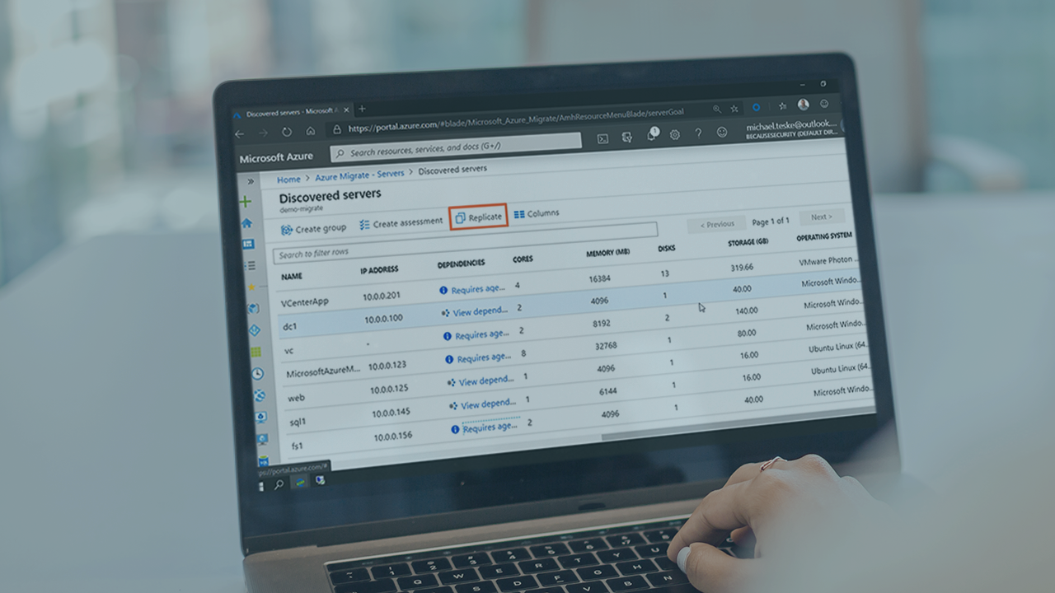Open Azure portal settings gear

(x=674, y=134)
